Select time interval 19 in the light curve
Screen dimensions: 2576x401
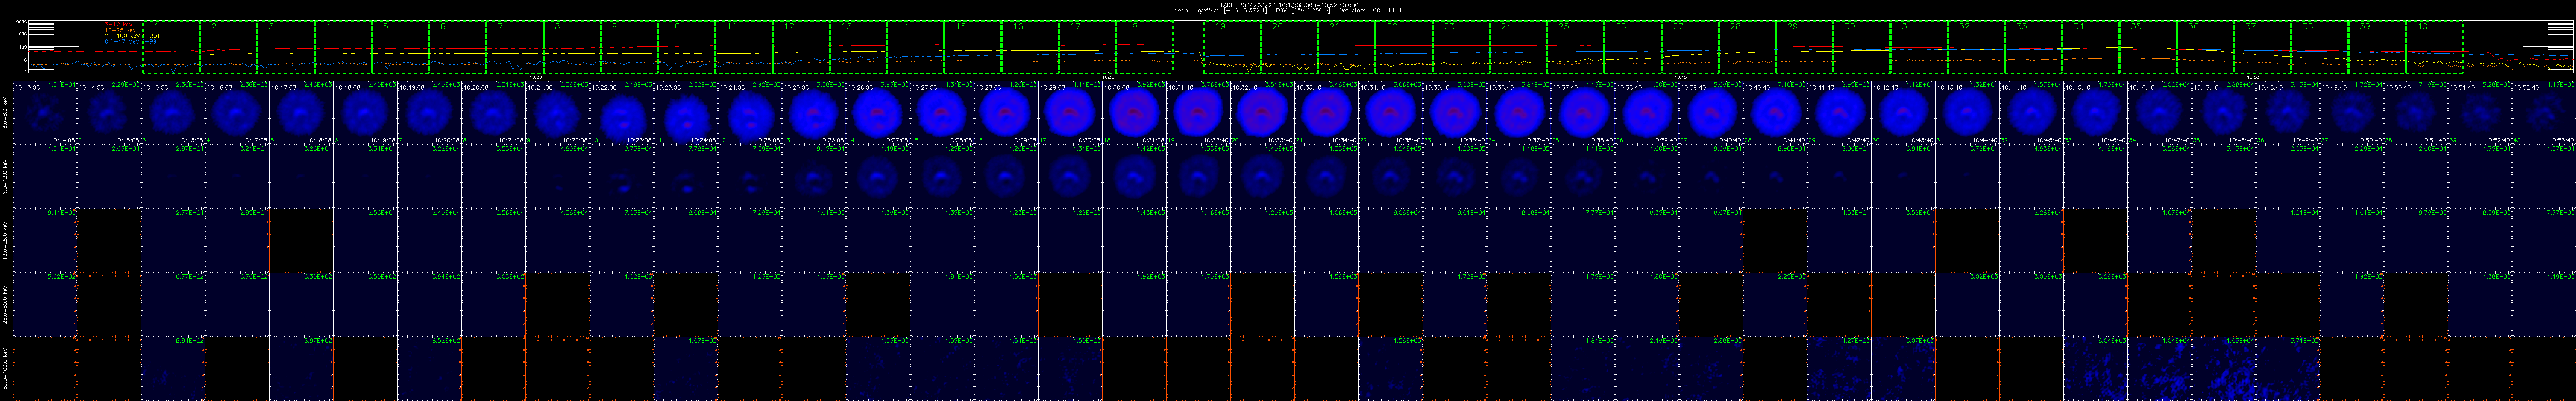(x=1232, y=46)
